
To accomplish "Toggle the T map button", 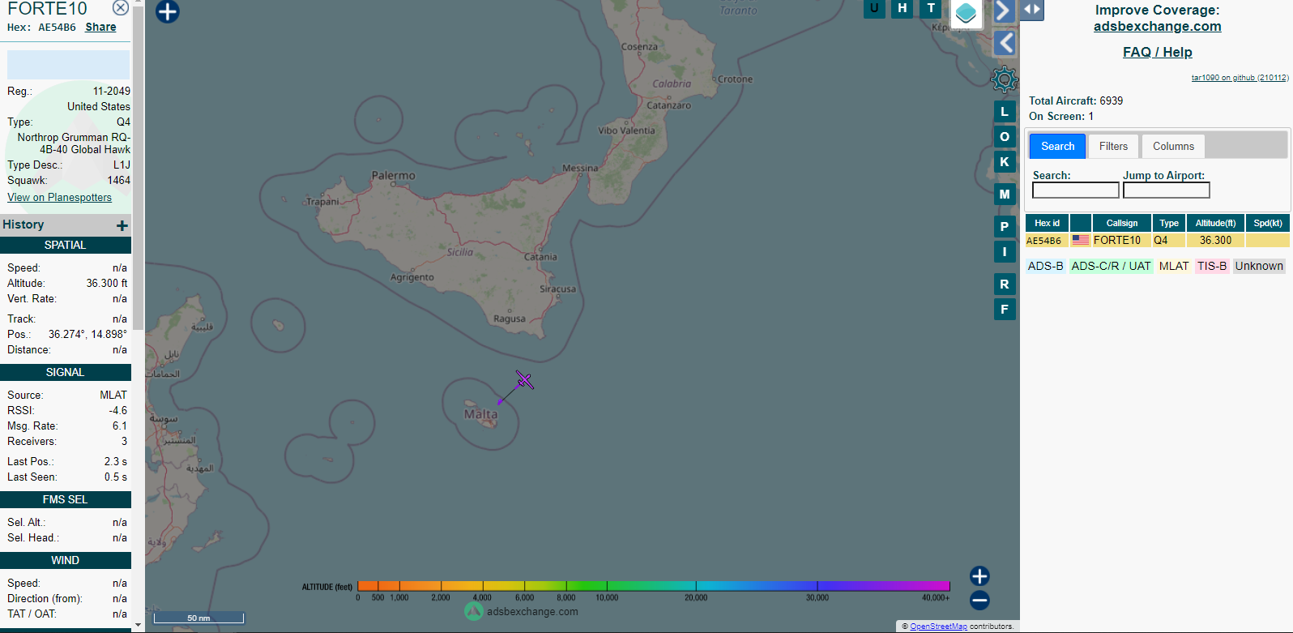I will tap(931, 8).
